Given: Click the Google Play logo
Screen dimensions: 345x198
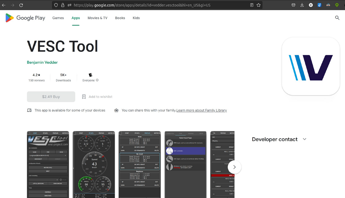Looking at the screenshot, I should 25,18.
